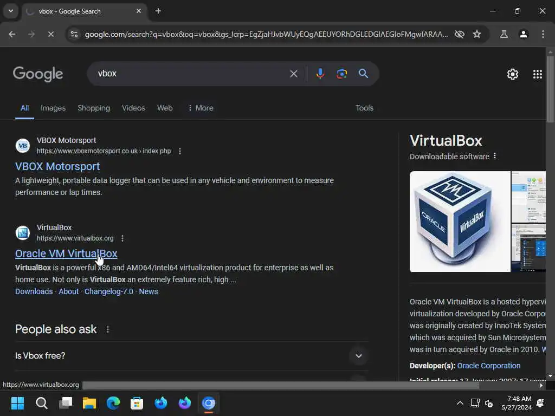This screenshot has height=416, width=555.
Task: Open the VirtualBox window screenshot thumbnail
Action: (528, 197)
